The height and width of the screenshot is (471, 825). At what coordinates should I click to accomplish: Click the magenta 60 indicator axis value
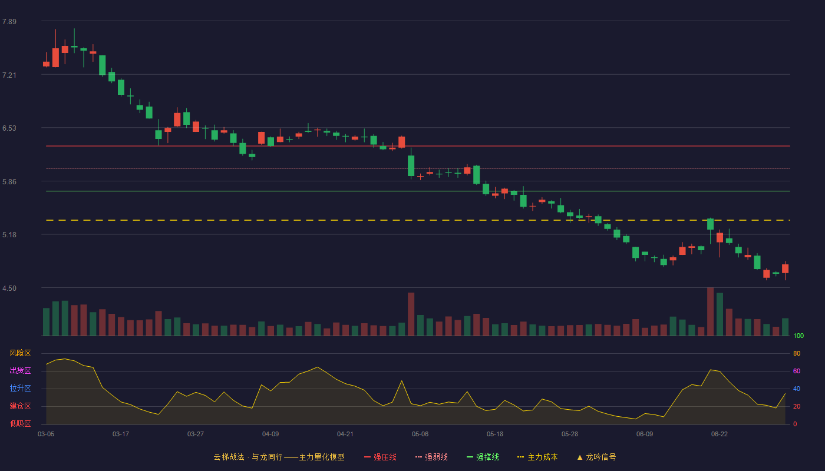point(797,371)
